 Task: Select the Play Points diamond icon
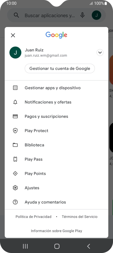click(x=15, y=173)
